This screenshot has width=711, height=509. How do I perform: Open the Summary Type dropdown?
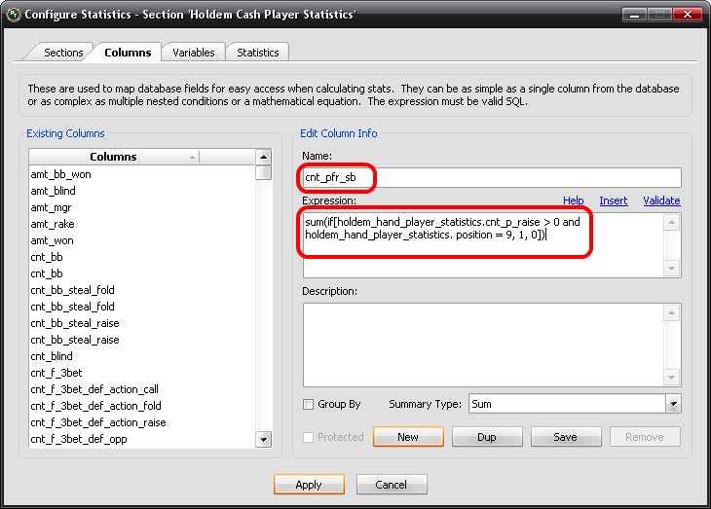point(672,404)
